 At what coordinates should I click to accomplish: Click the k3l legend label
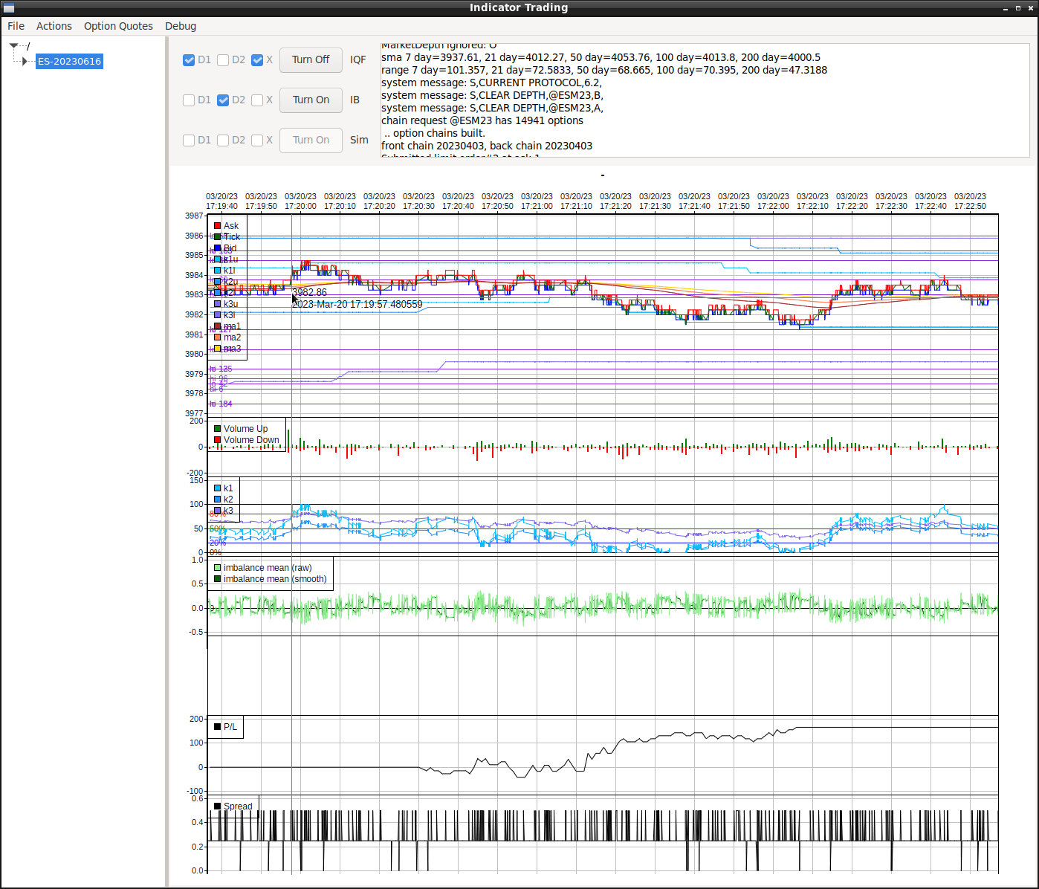(229, 315)
